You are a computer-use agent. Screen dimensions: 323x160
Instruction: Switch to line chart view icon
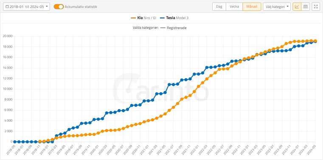click(x=297, y=7)
